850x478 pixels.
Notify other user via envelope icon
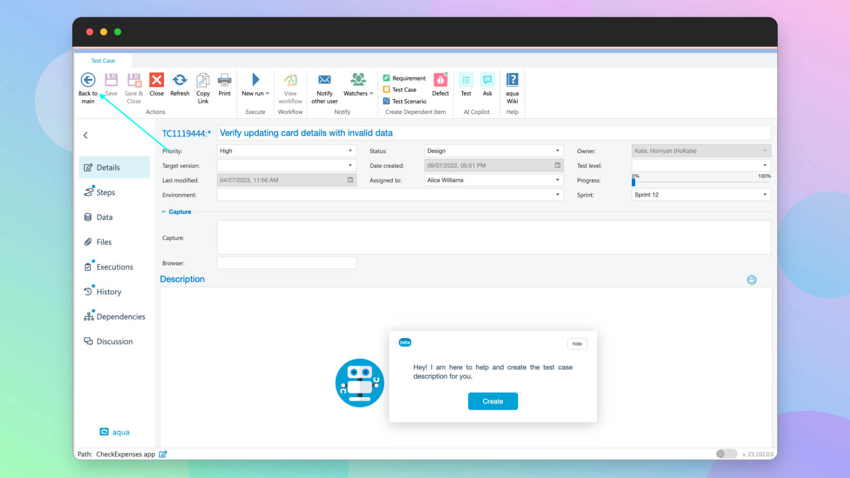[x=325, y=80]
